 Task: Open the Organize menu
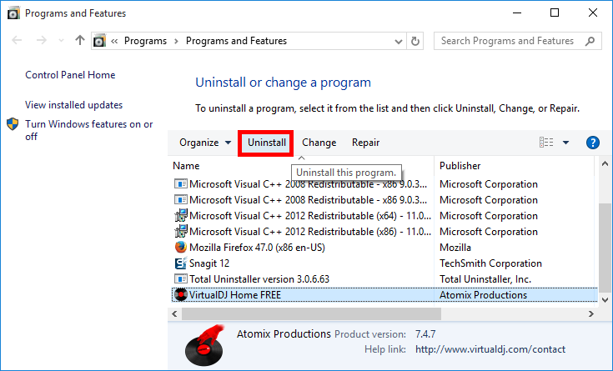(x=205, y=143)
